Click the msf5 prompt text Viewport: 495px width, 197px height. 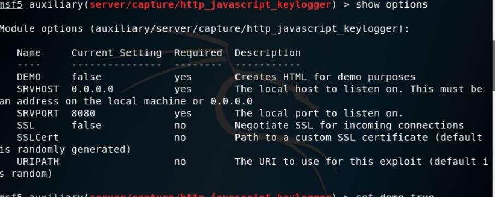11,5
